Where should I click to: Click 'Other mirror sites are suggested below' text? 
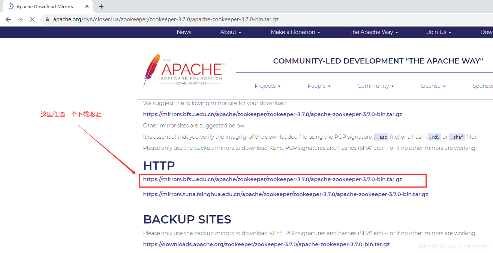[x=194, y=126]
